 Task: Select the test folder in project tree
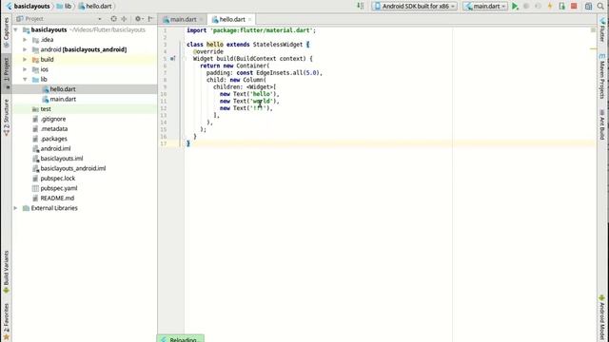click(x=46, y=109)
